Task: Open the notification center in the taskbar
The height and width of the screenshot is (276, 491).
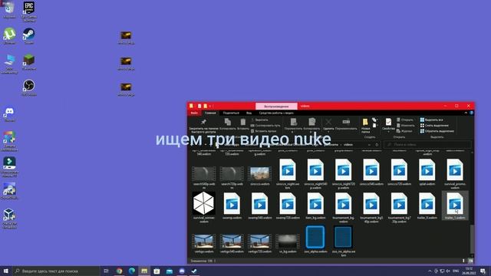Action: 483,271
